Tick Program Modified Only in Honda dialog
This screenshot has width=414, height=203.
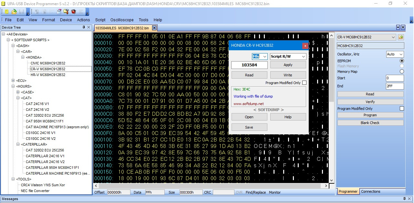click(x=304, y=83)
